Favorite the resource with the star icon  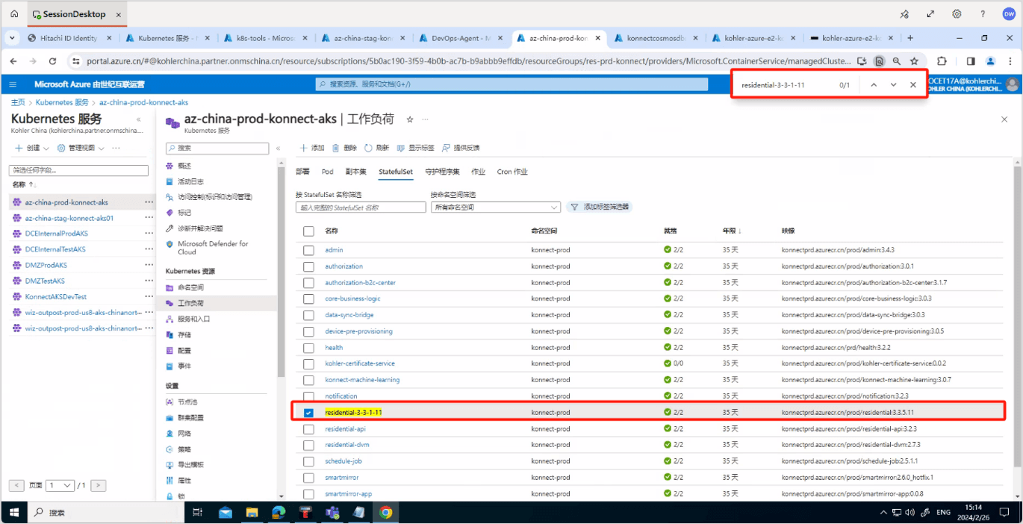click(x=409, y=119)
